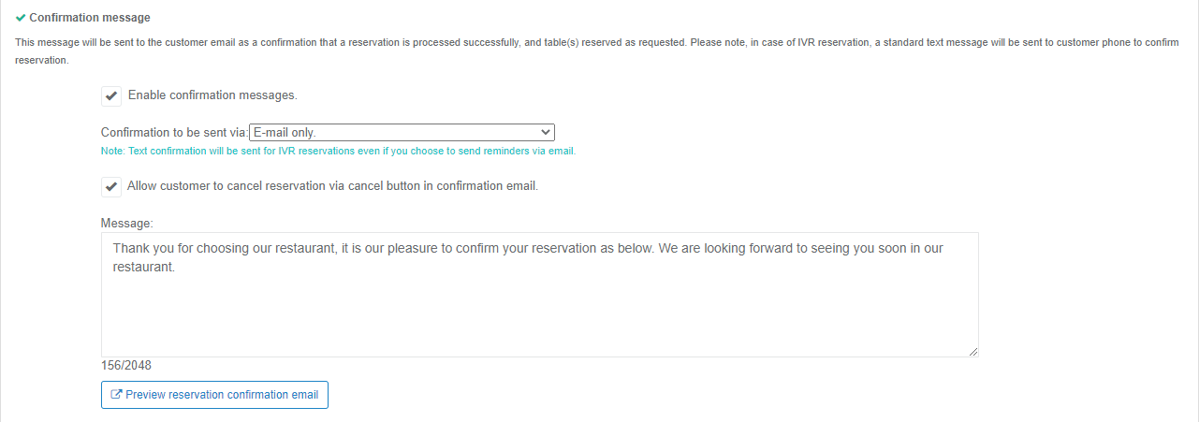Click the 'Confirmation to be sent via:' label
Viewport: 1199px width, 422px height.
pos(175,133)
